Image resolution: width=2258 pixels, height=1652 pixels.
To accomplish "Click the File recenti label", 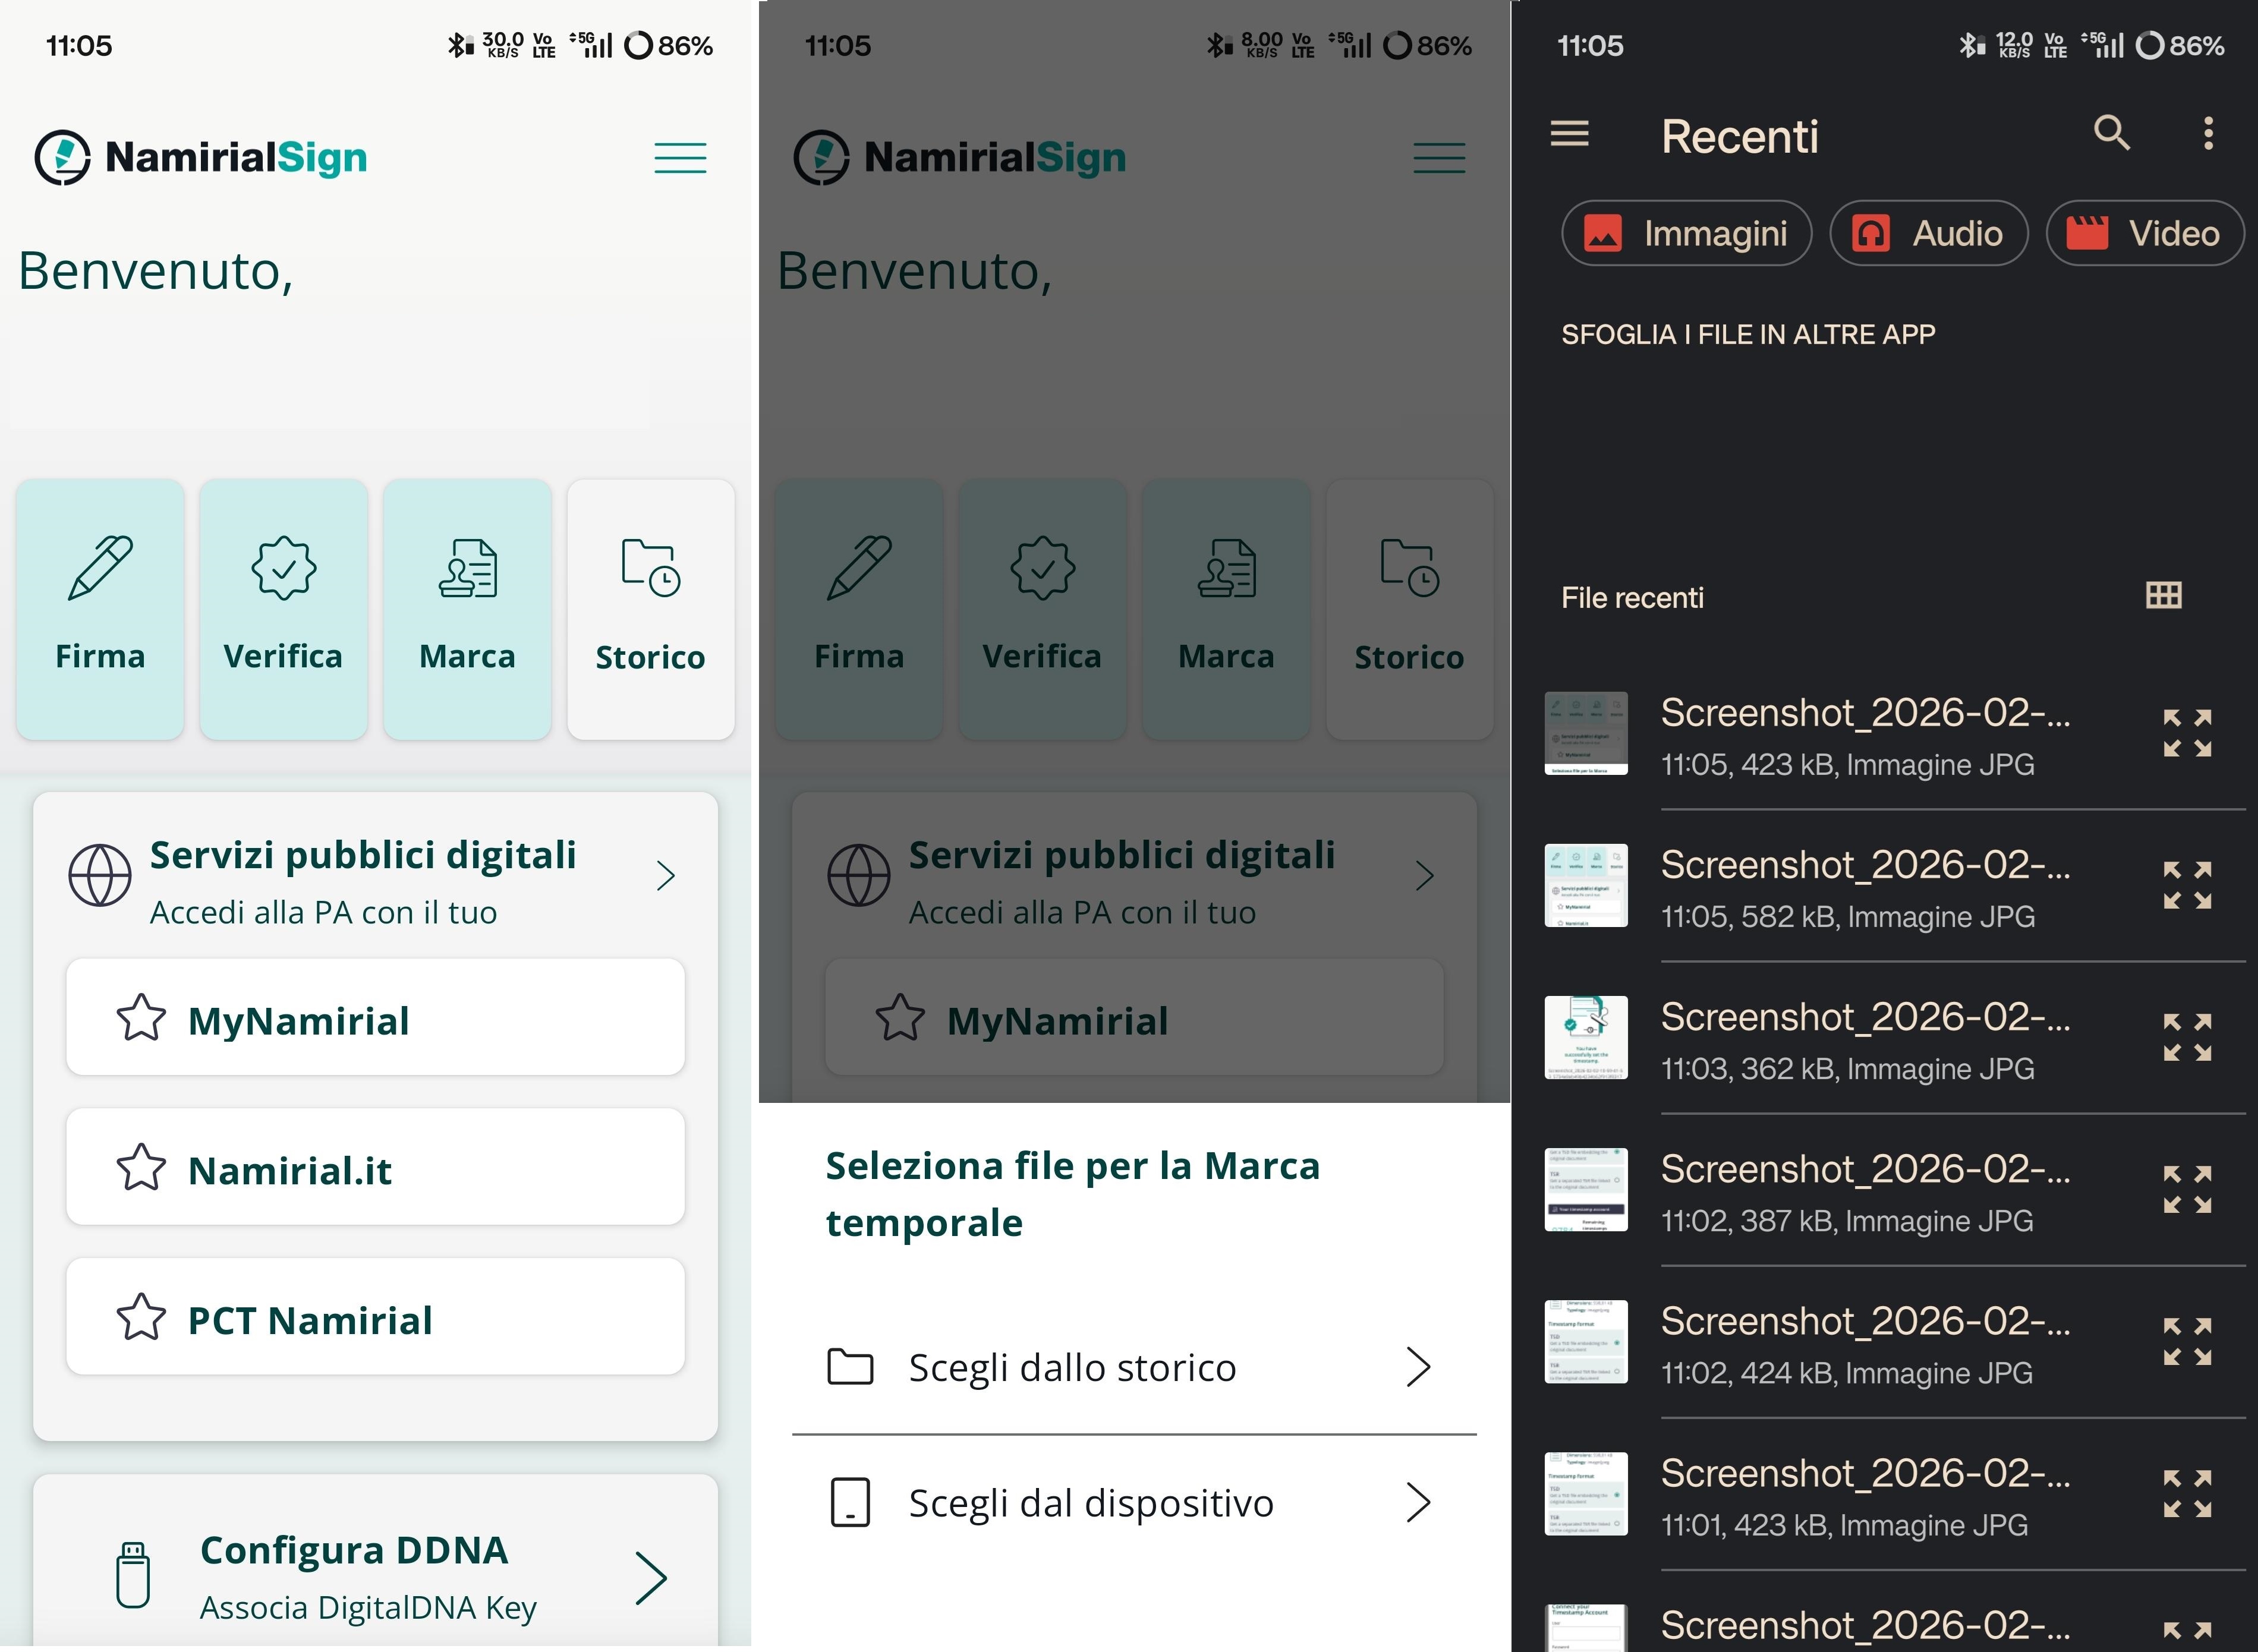I will point(1632,597).
